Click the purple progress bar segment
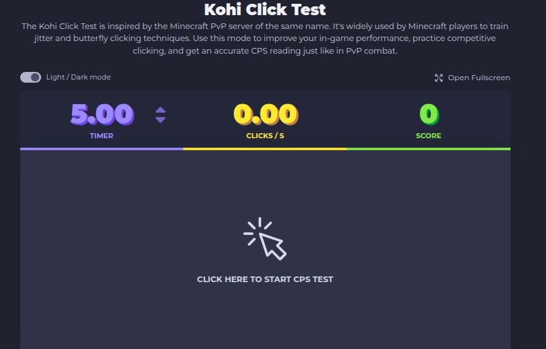Viewport: 546px width, 349px height. point(102,149)
